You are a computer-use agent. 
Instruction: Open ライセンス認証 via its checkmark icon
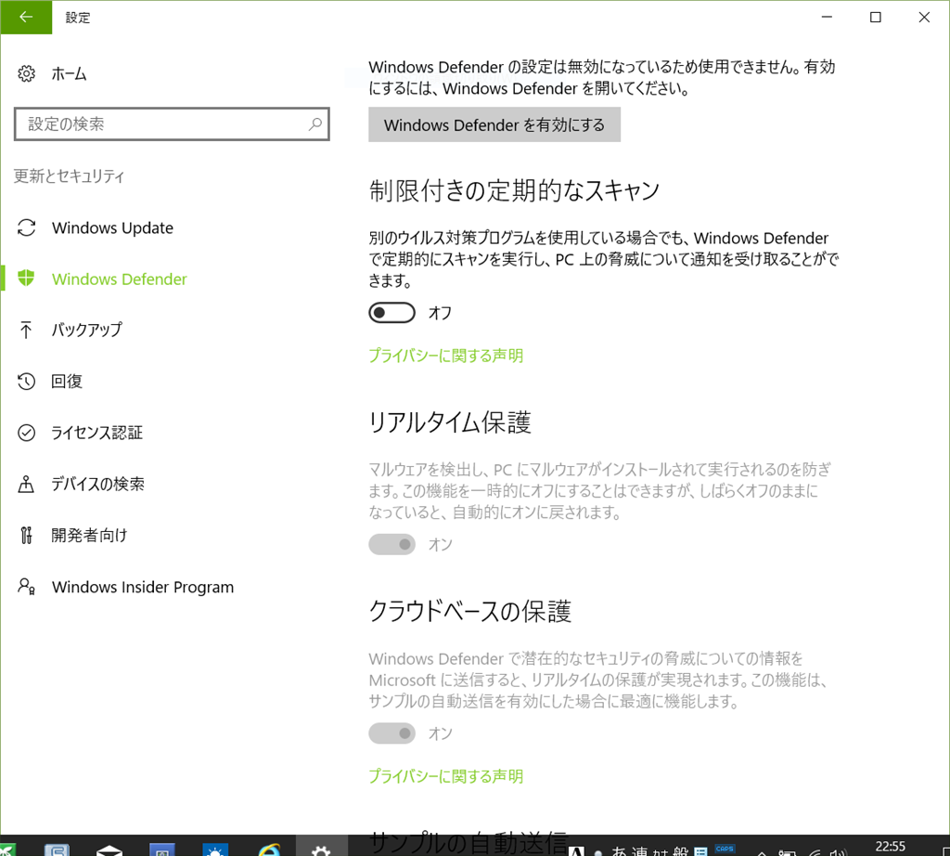26,433
